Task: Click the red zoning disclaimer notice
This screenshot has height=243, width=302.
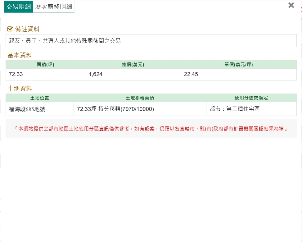Action: point(151,128)
